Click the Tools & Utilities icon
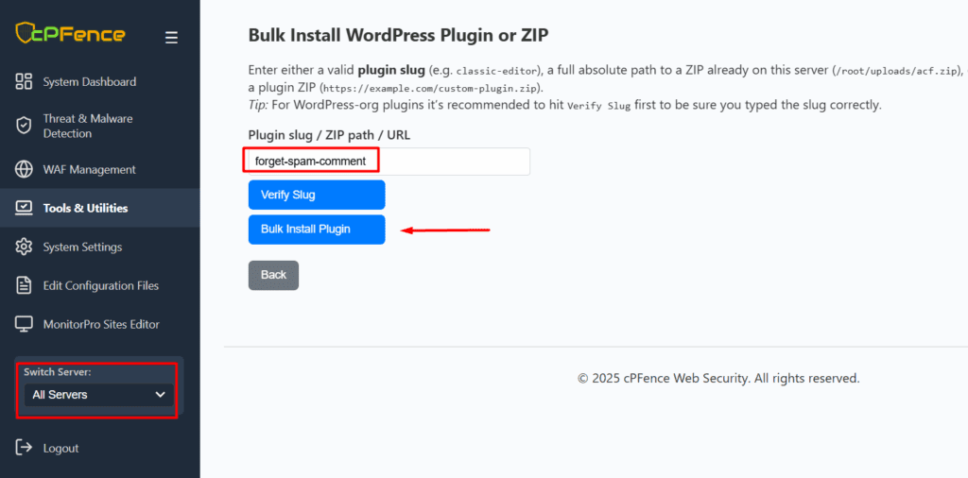This screenshot has width=968, height=478. (x=25, y=208)
